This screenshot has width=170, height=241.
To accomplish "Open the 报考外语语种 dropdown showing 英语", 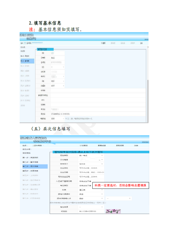I will tap(91, 194).
